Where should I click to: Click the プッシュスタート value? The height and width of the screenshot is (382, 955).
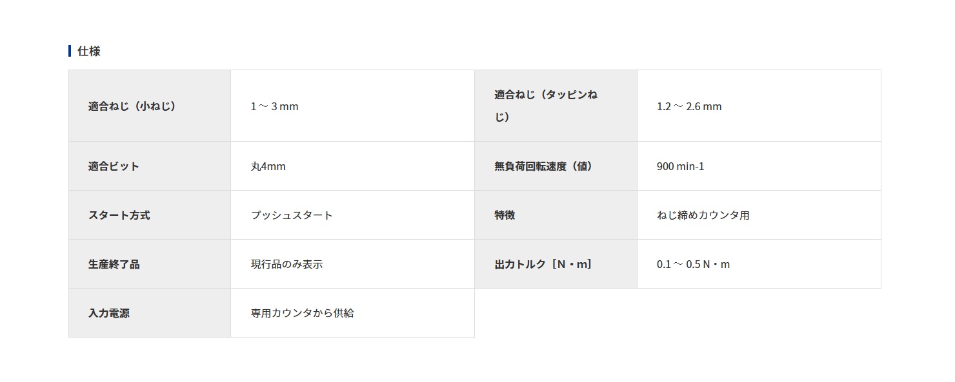tap(292, 215)
